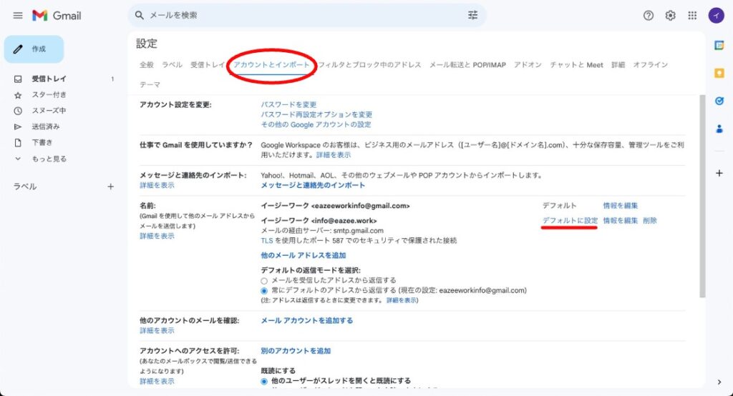Switch to the オフライン tab
The image size is (733, 396).
click(x=650, y=65)
